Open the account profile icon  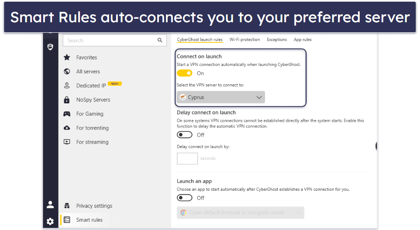[x=50, y=205]
